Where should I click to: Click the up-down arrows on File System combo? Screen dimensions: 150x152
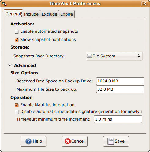tap(139, 56)
